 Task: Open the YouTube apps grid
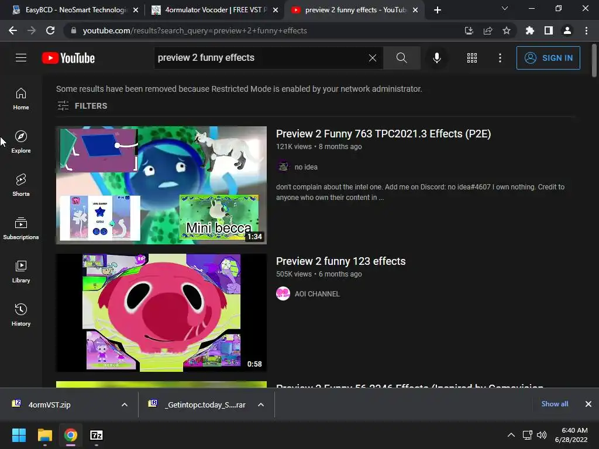coord(472,58)
